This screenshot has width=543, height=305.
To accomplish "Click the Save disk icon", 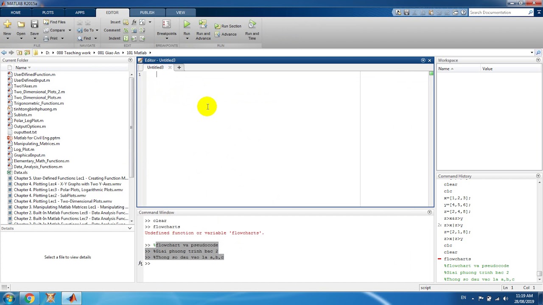I will pos(34,24).
